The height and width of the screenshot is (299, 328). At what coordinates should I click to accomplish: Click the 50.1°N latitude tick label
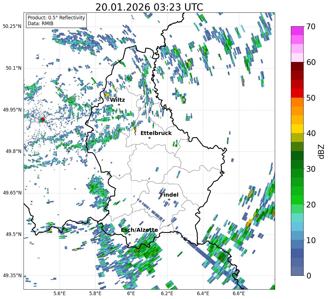13,68
